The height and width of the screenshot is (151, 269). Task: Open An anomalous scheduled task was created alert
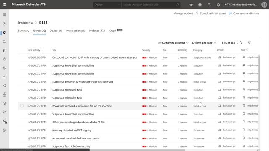point(76,138)
